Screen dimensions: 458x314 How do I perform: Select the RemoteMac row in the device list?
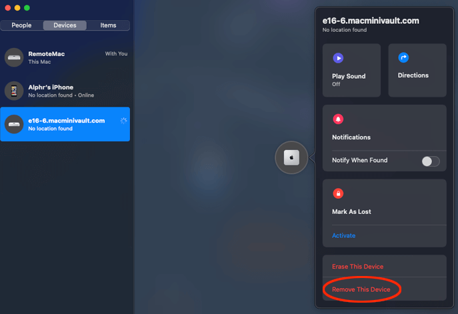[65, 57]
